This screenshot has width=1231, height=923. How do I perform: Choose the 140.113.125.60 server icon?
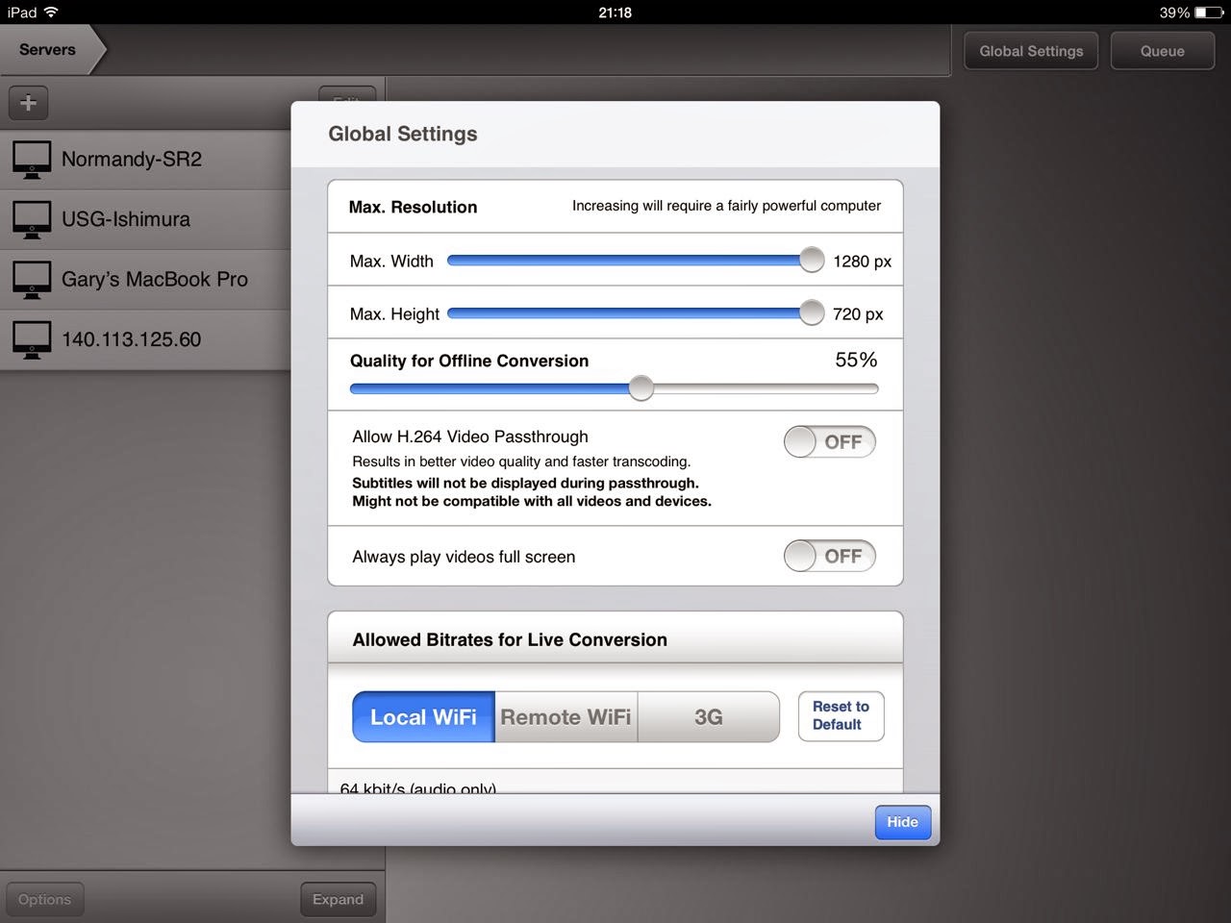(x=32, y=339)
